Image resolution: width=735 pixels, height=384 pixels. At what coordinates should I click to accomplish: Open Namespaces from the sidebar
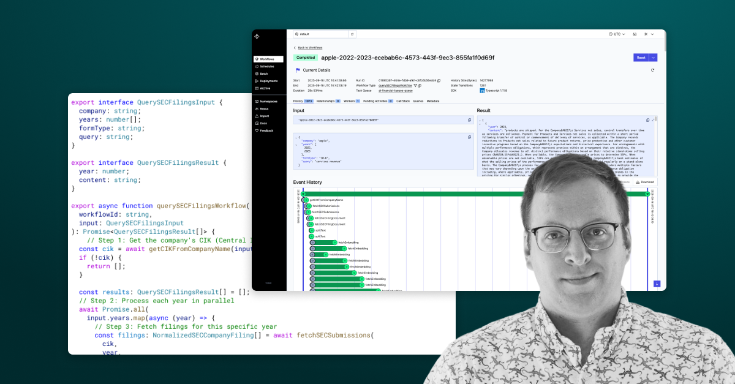point(270,101)
